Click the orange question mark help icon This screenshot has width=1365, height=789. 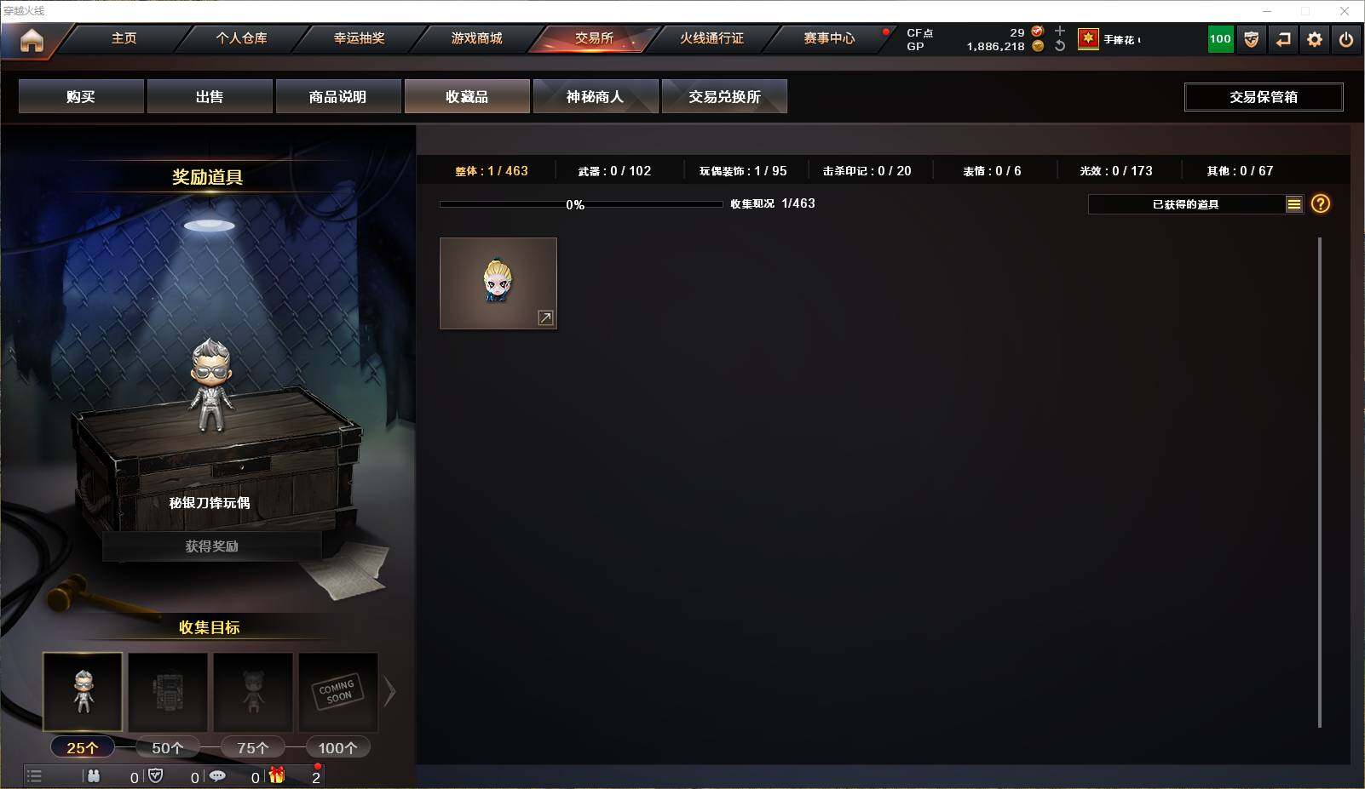[1321, 203]
